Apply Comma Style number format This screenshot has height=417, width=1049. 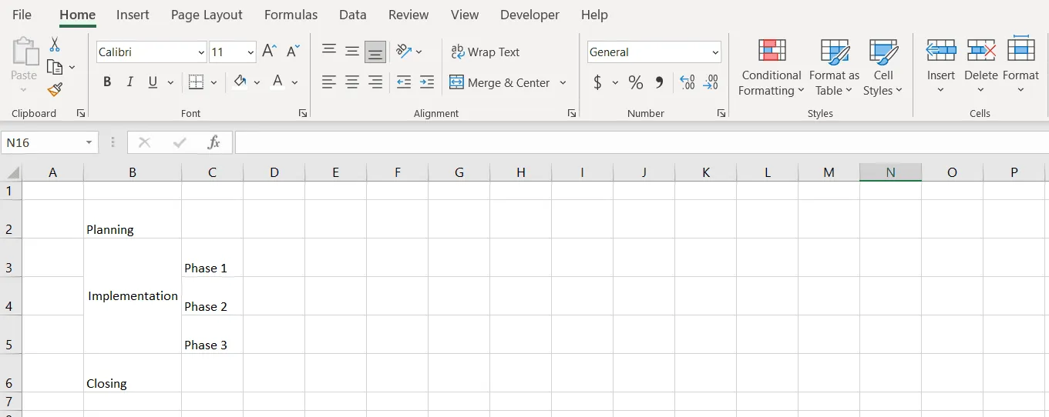pyautogui.click(x=659, y=82)
